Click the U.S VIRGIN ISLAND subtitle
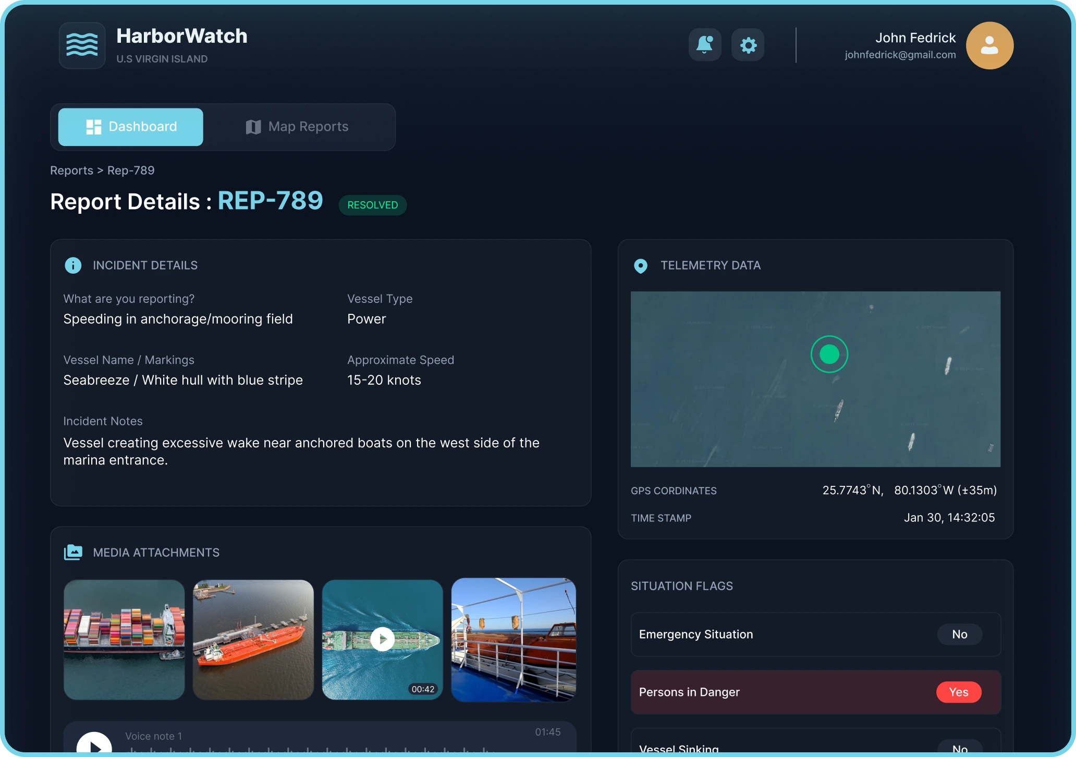The width and height of the screenshot is (1076, 757). pos(162,59)
